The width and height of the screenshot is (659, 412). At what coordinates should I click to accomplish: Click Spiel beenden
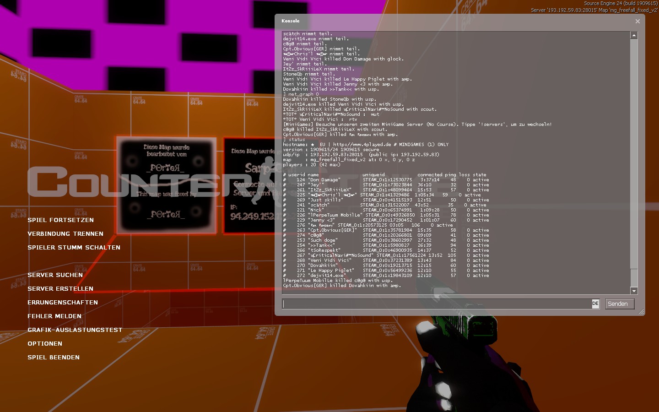pyautogui.click(x=54, y=358)
